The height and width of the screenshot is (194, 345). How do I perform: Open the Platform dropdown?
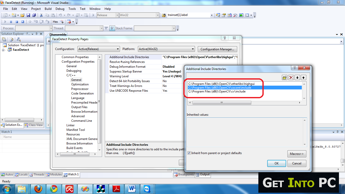(x=166, y=49)
